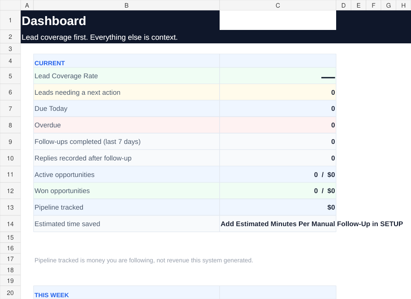Select row 10 header
Image resolution: width=411 pixels, height=299 pixels.
(10, 158)
